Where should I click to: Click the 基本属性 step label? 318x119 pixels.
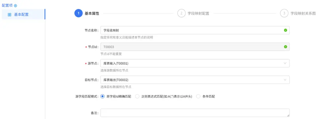click(x=92, y=13)
